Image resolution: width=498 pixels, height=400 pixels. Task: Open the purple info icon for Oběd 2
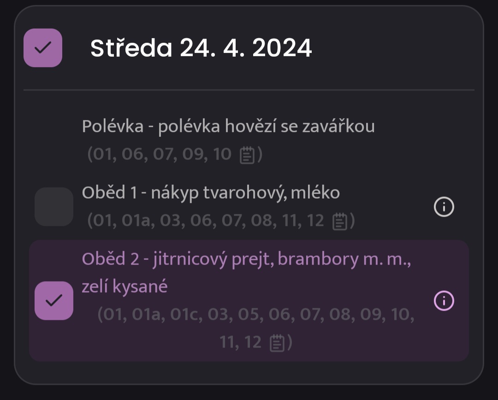(444, 300)
